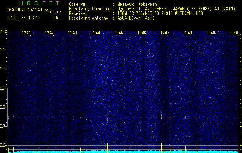
Task: Click the Ogata-vill. Akita-Pref. JAPAN location text
Action: tap(176, 9)
